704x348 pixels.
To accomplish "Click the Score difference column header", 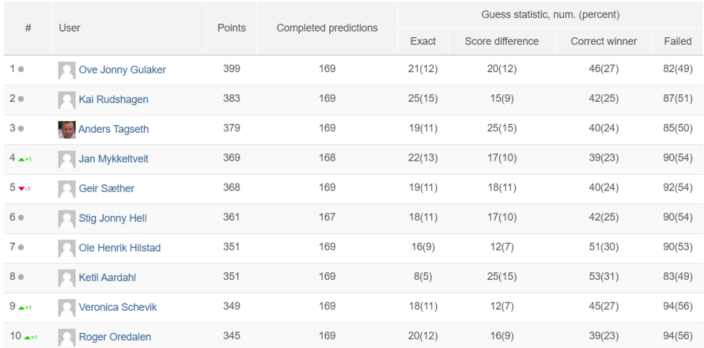I will pyautogui.click(x=501, y=41).
